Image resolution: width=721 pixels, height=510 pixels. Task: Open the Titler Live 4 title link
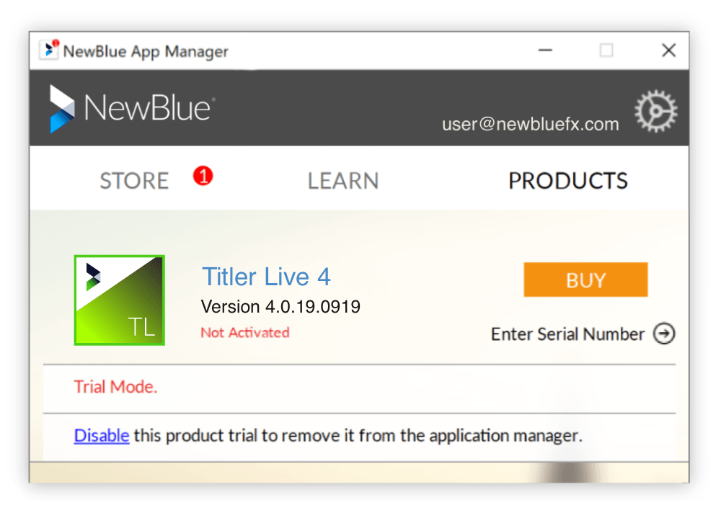pyautogui.click(x=266, y=277)
